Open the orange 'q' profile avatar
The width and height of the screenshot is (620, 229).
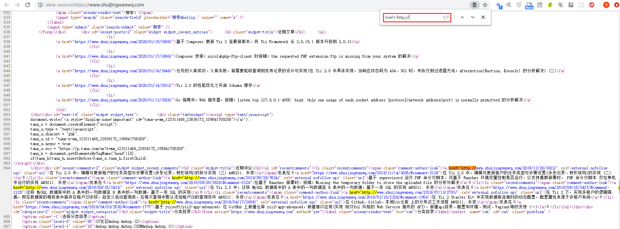(606, 5)
